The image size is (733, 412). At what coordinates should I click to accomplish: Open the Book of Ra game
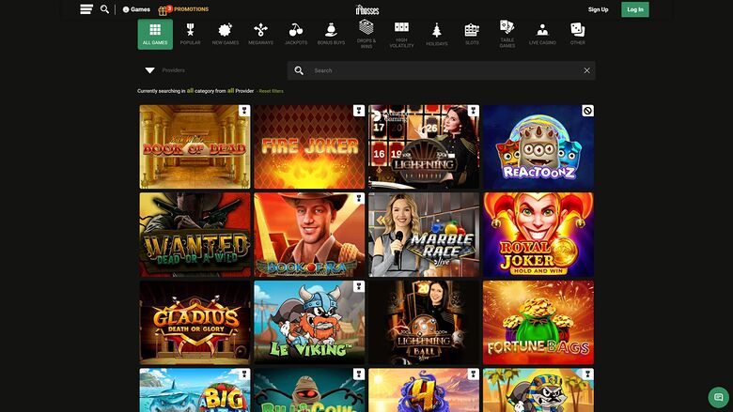coord(309,235)
